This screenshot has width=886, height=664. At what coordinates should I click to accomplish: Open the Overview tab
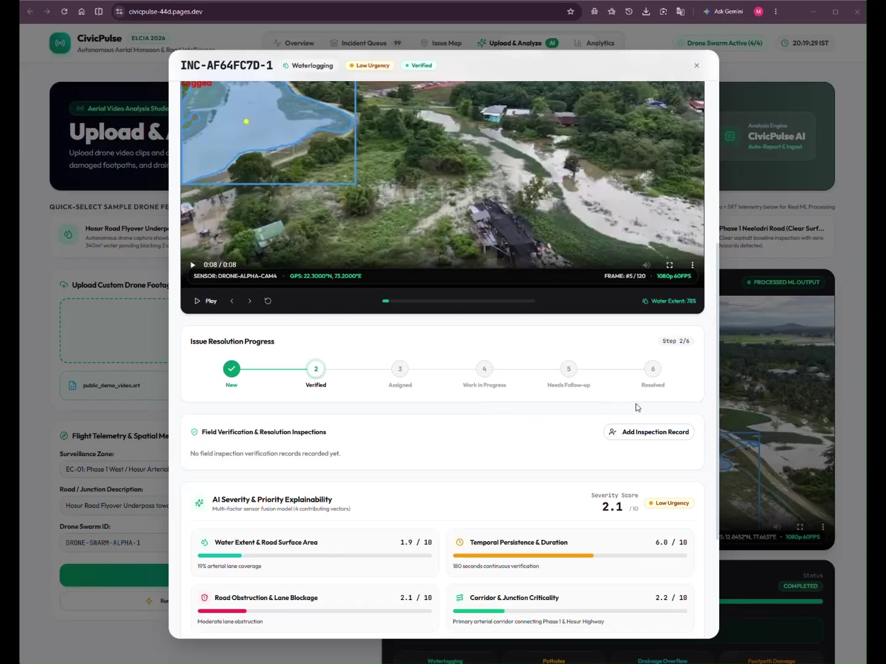pos(293,43)
